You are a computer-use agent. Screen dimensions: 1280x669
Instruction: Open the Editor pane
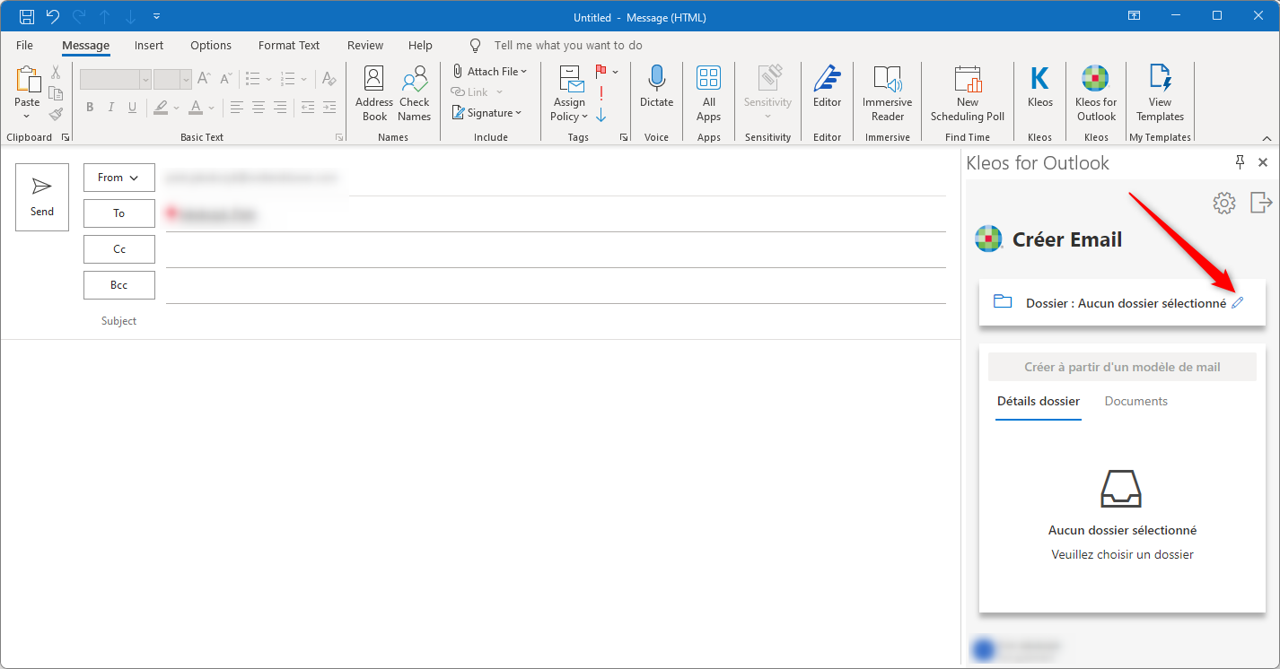826,93
